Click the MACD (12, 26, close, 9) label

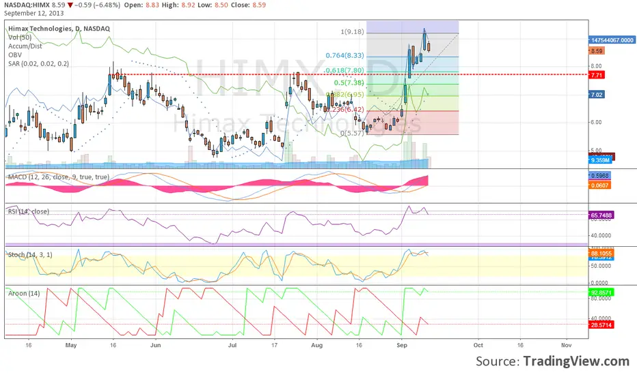pos(59,177)
